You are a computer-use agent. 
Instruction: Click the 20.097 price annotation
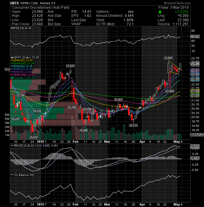tap(15, 119)
